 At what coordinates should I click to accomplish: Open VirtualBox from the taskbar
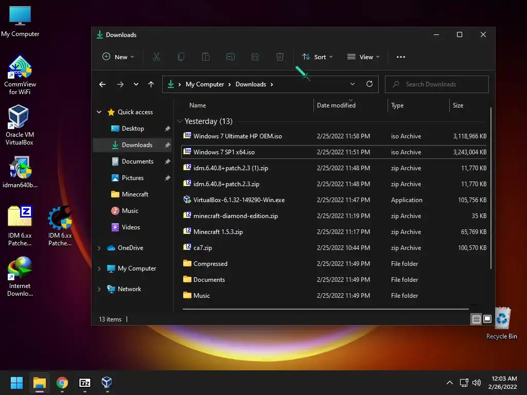(x=107, y=382)
